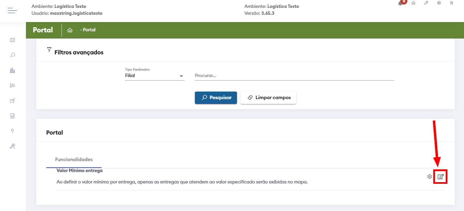The image size is (464, 211).
Task: Click in the Procurar search field
Action: click(x=294, y=76)
